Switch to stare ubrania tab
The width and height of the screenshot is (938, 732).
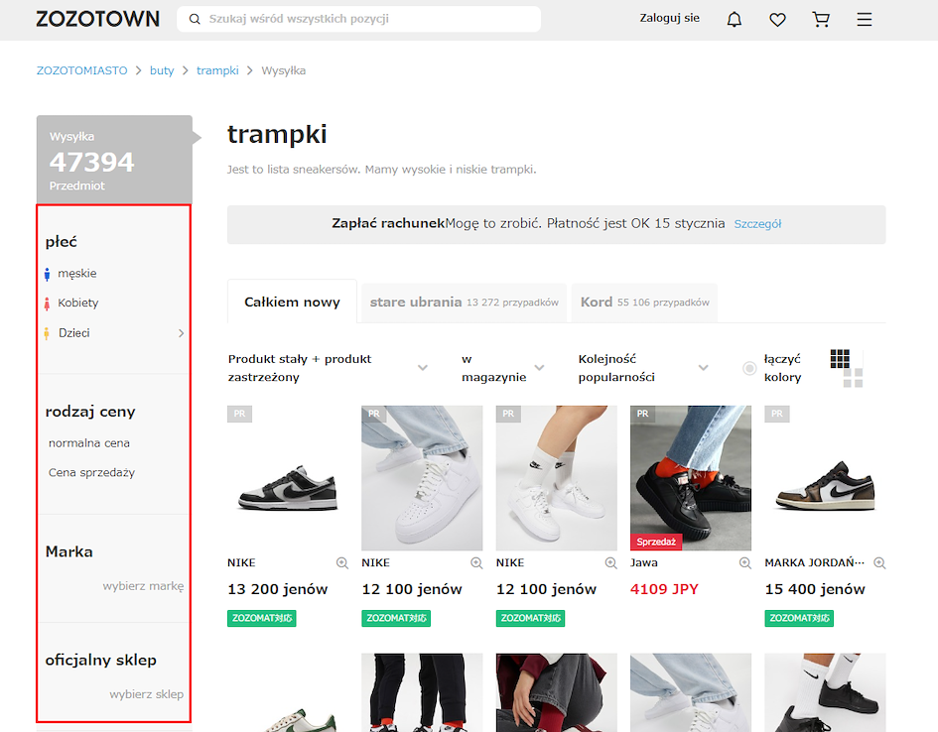click(x=465, y=303)
